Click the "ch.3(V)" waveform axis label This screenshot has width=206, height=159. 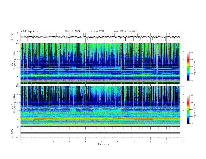[12, 133]
